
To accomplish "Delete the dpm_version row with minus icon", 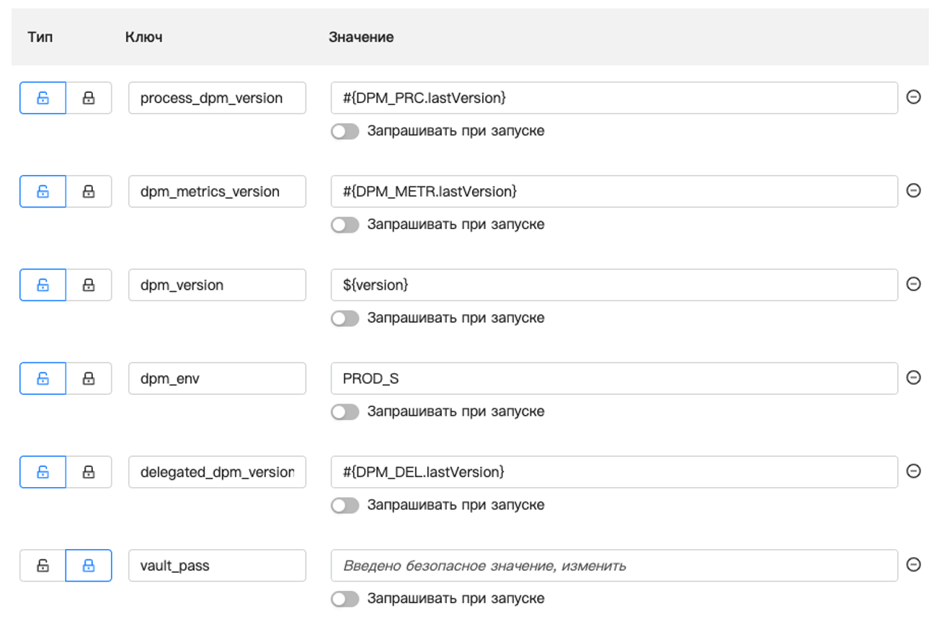I will point(913,285).
